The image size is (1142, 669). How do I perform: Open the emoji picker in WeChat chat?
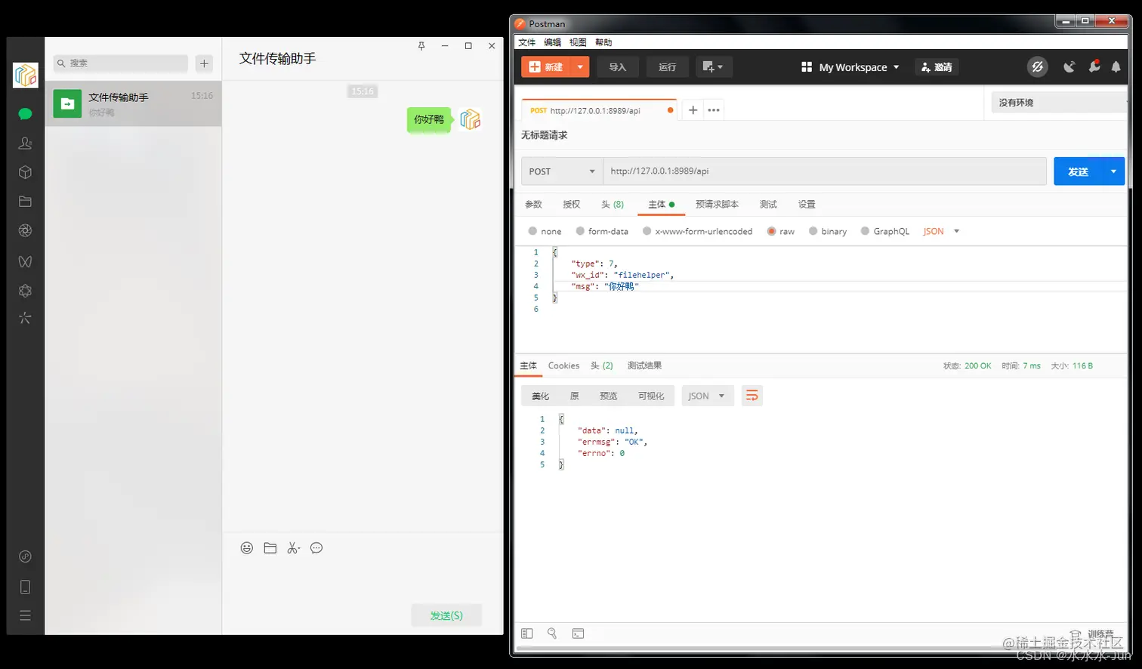(246, 548)
